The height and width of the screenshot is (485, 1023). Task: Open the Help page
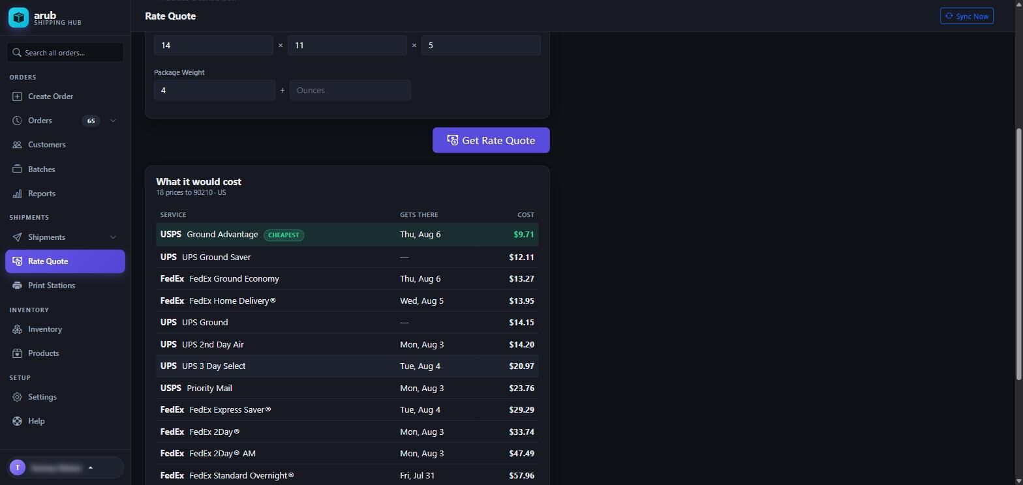coord(65,421)
